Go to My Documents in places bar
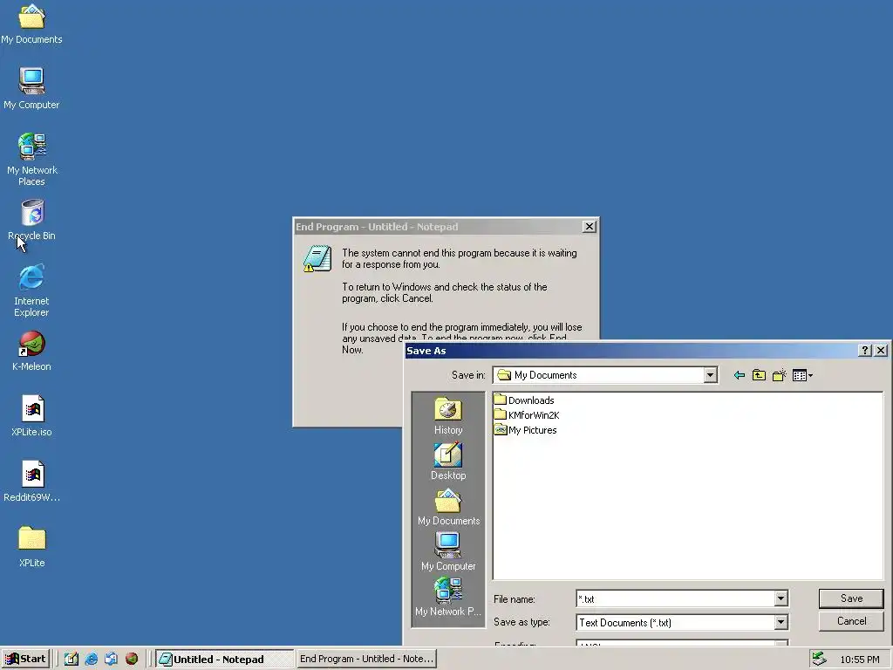The height and width of the screenshot is (670, 893). [x=448, y=508]
